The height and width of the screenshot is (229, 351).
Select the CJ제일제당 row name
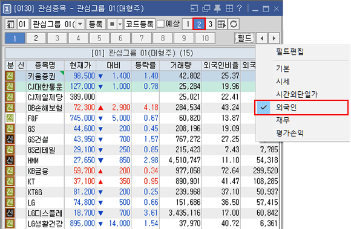click(x=45, y=97)
